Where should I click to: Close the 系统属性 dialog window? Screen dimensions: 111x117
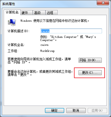click(x=103, y=3)
